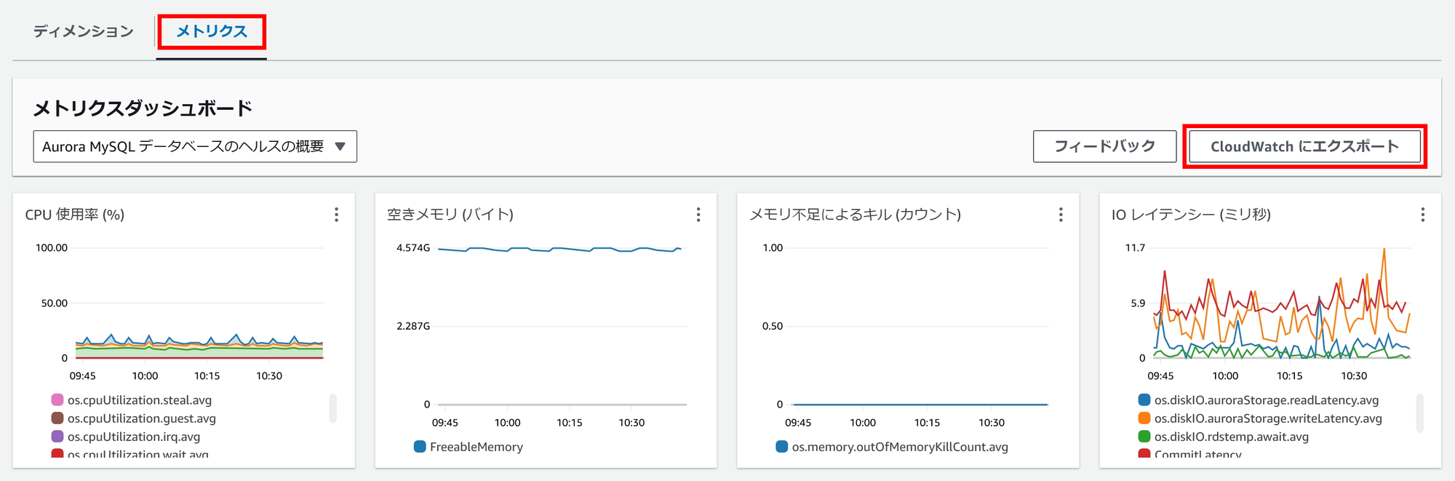Viewport: 1455px width, 481px height.
Task: Switch to the ディメンション tab
Action: click(84, 31)
